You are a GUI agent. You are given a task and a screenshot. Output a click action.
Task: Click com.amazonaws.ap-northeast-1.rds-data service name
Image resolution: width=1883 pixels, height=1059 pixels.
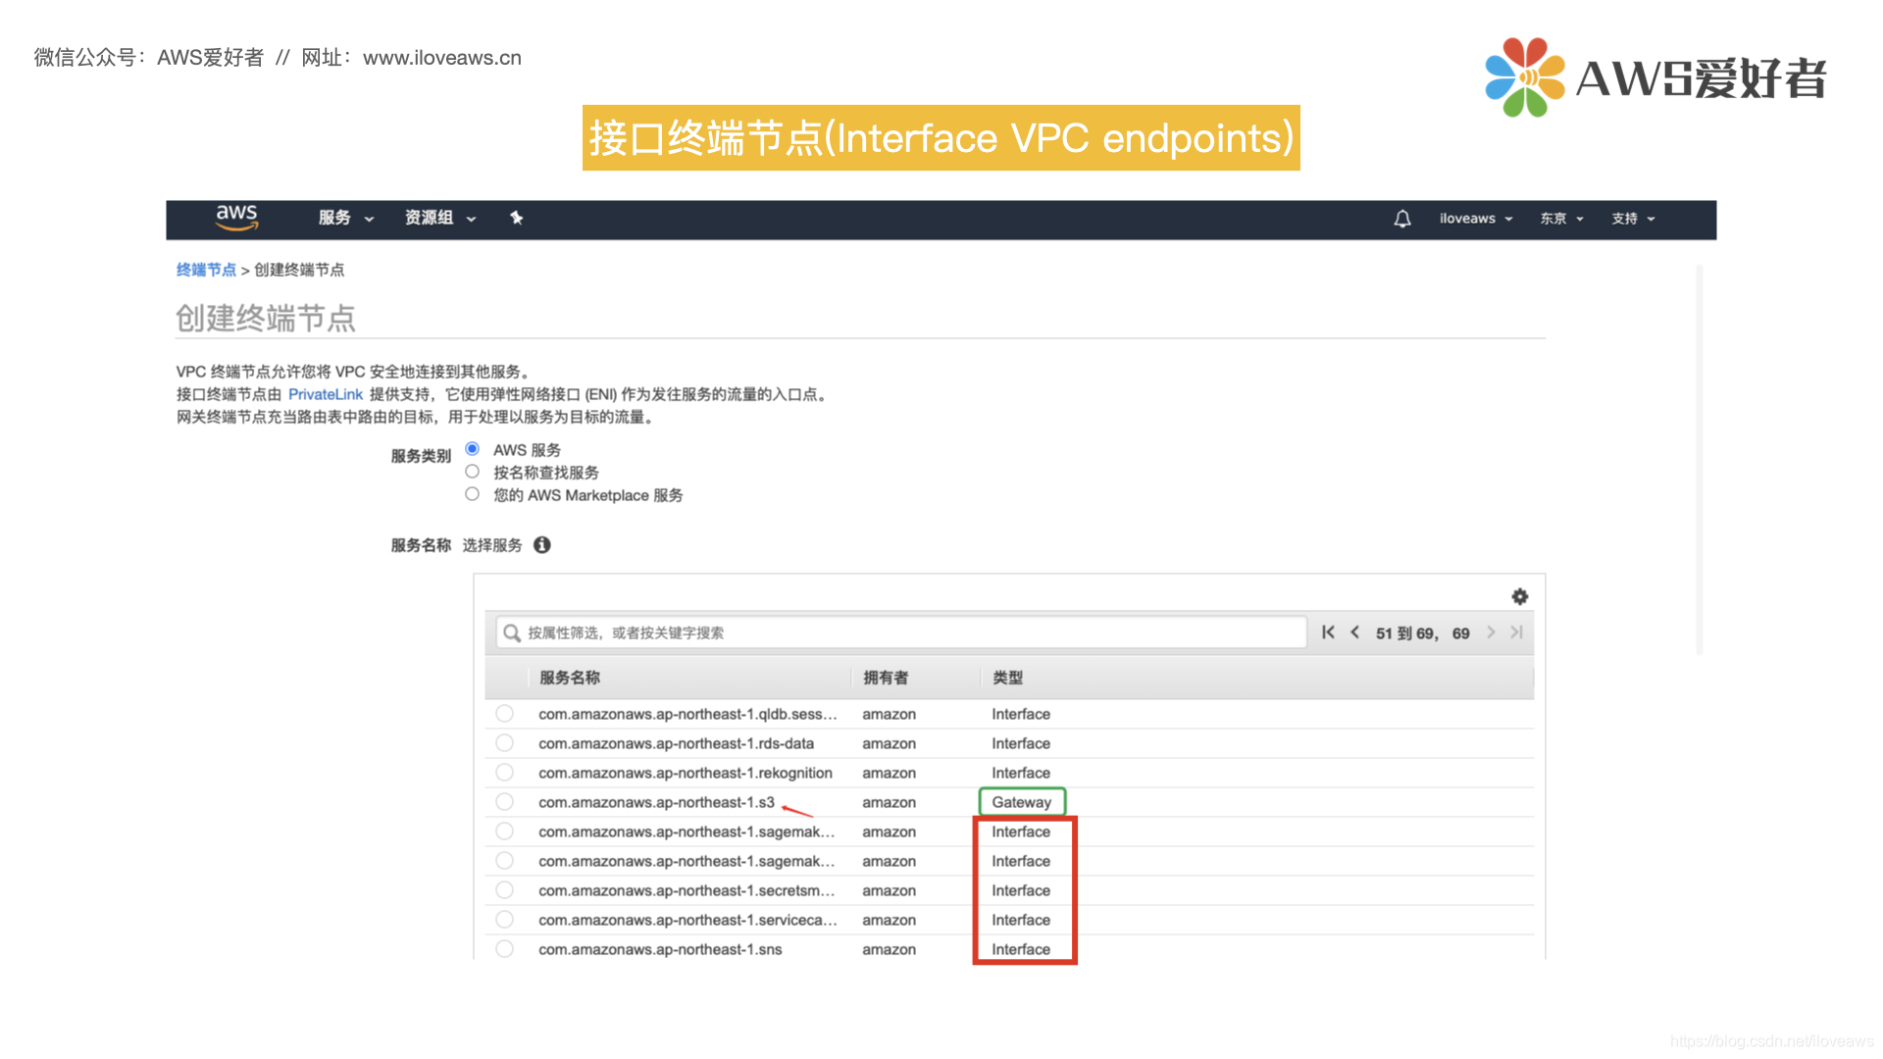tap(676, 743)
